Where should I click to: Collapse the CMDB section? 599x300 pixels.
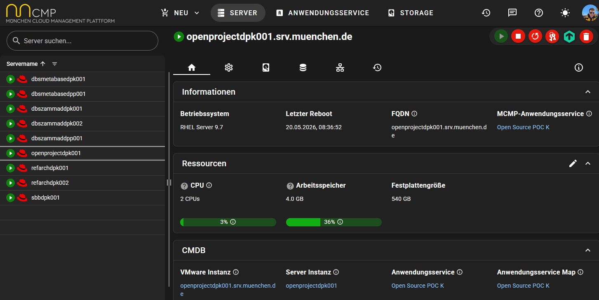[x=588, y=250]
